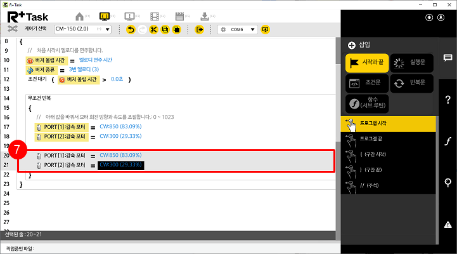The height and width of the screenshot is (254, 457).
Task: Click the download icon in top navigation
Action: tap(204, 16)
